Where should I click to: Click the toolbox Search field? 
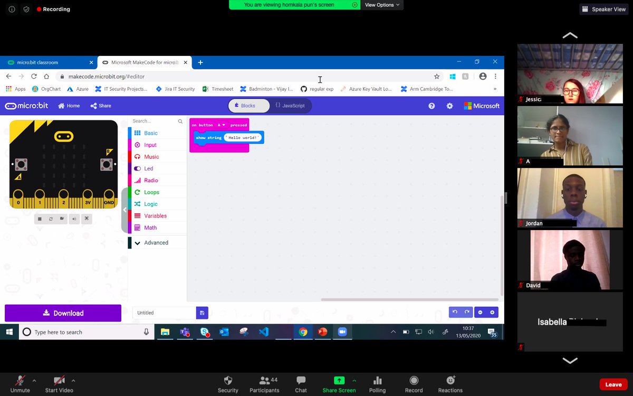(154, 121)
